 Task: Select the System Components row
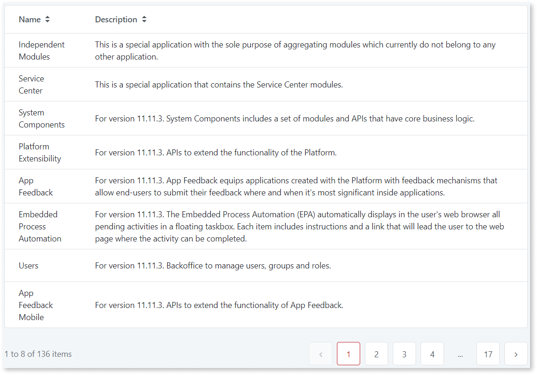41,118
